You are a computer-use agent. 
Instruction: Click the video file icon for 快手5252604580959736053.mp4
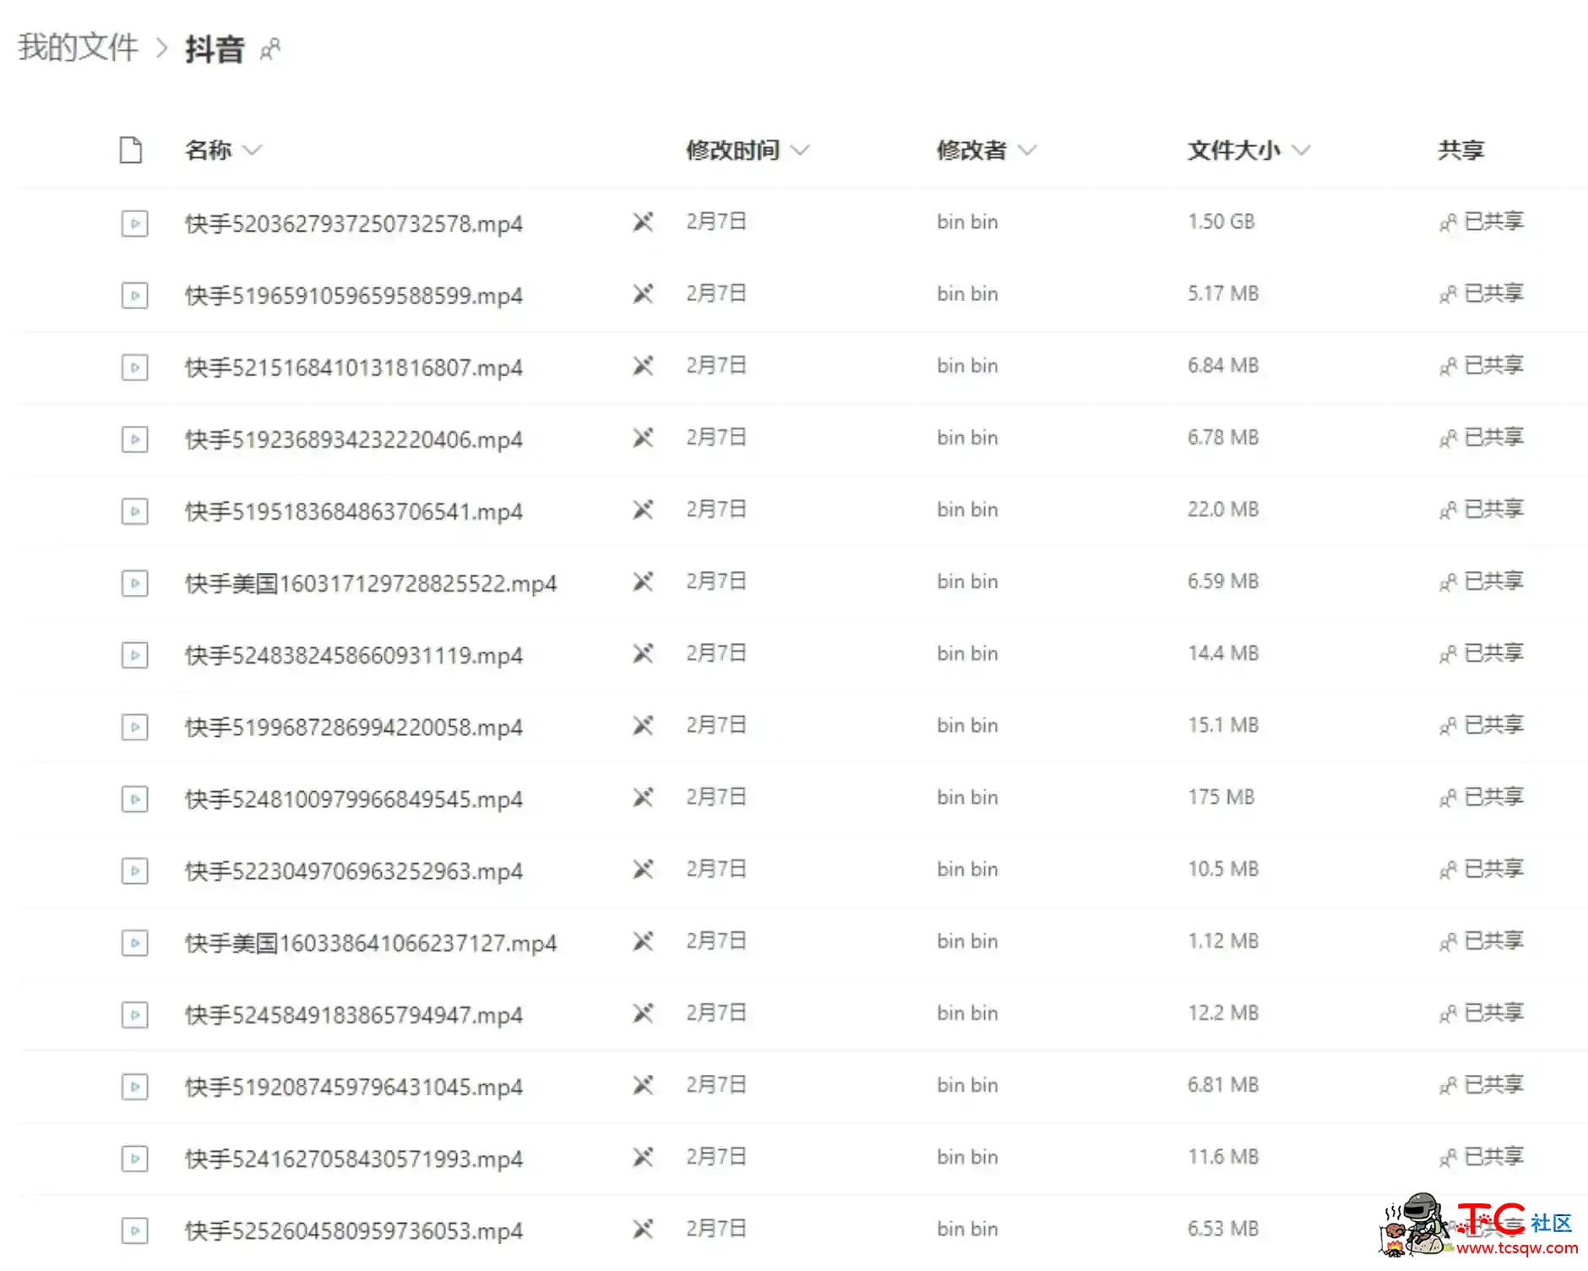point(134,1230)
